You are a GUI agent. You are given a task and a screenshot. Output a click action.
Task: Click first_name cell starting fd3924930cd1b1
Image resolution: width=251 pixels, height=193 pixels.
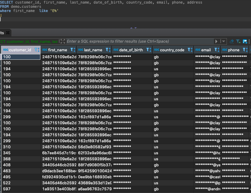(x=58, y=177)
